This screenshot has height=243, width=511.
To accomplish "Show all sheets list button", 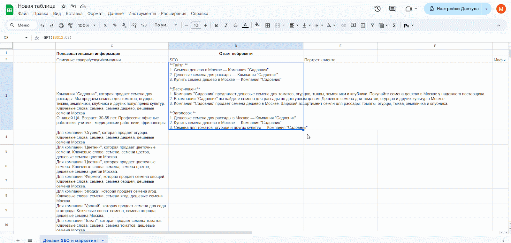I will [x=30, y=240].
